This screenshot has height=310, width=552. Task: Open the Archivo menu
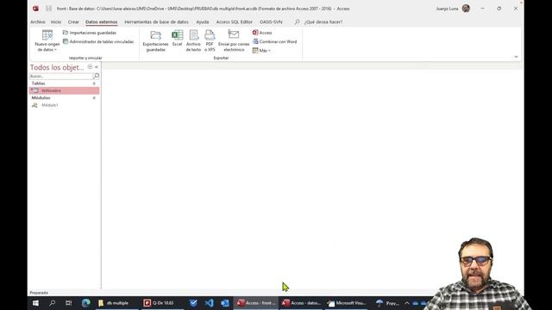[x=38, y=22]
